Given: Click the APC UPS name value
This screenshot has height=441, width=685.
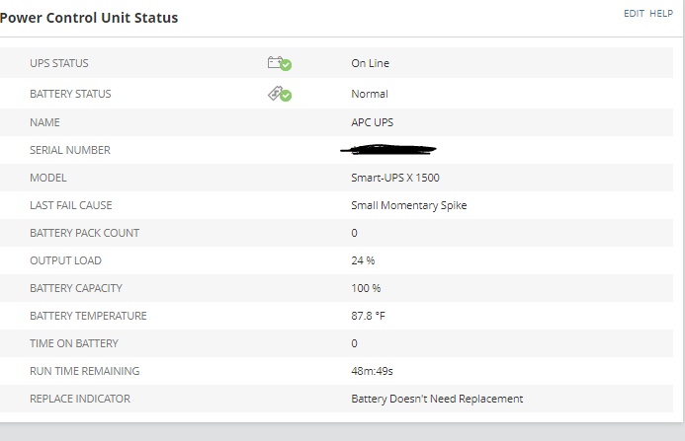Looking at the screenshot, I should pyautogui.click(x=373, y=122).
